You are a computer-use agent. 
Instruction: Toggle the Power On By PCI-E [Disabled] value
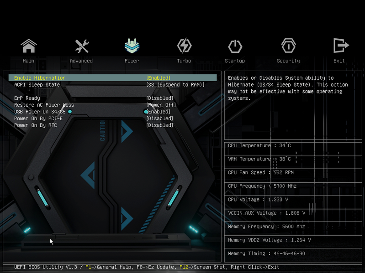click(x=160, y=118)
